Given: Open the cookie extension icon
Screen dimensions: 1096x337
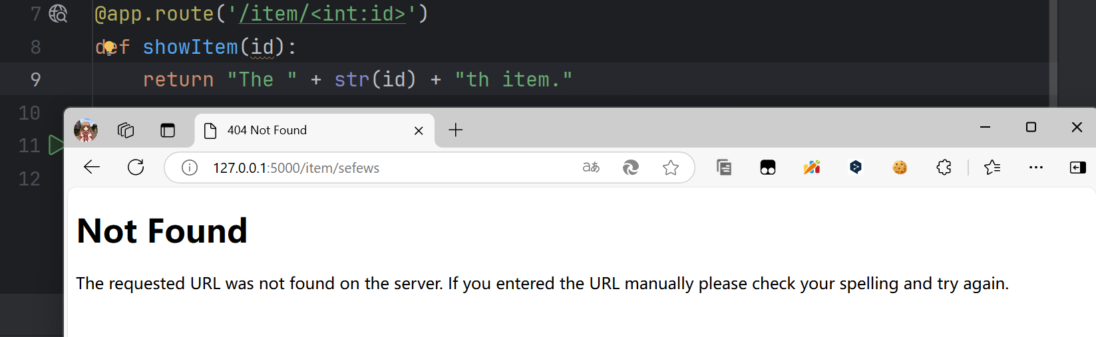Looking at the screenshot, I should (x=900, y=168).
